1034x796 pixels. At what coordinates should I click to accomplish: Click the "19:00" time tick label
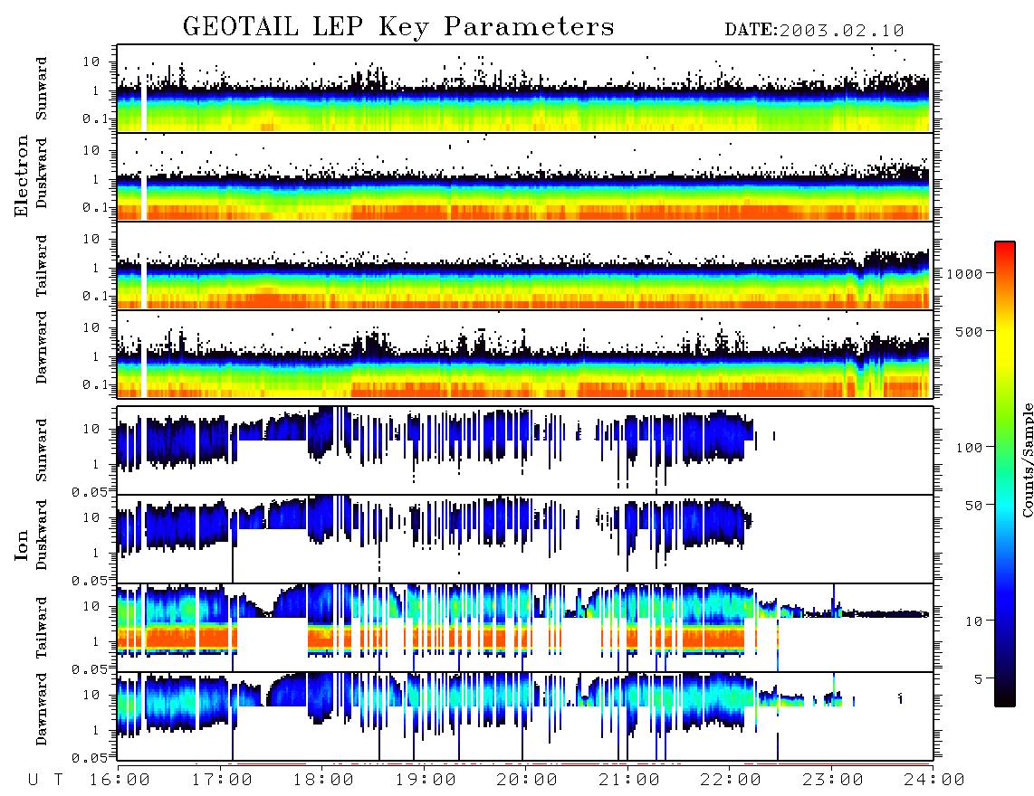tap(426, 781)
